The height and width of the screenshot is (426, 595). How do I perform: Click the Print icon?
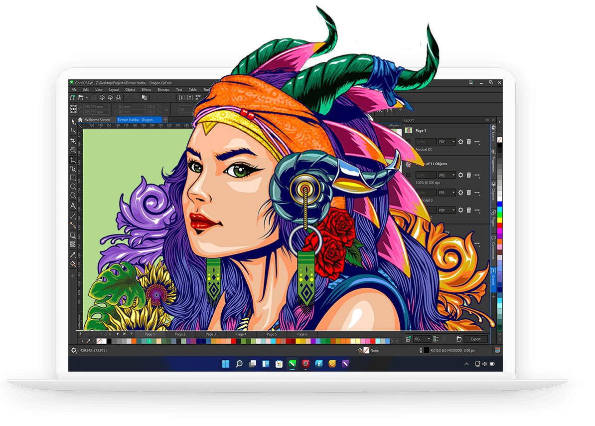[x=119, y=98]
